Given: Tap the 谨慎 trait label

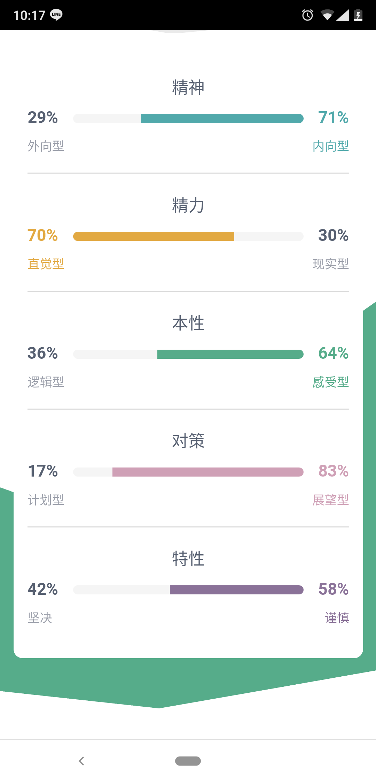Looking at the screenshot, I should [x=337, y=618].
